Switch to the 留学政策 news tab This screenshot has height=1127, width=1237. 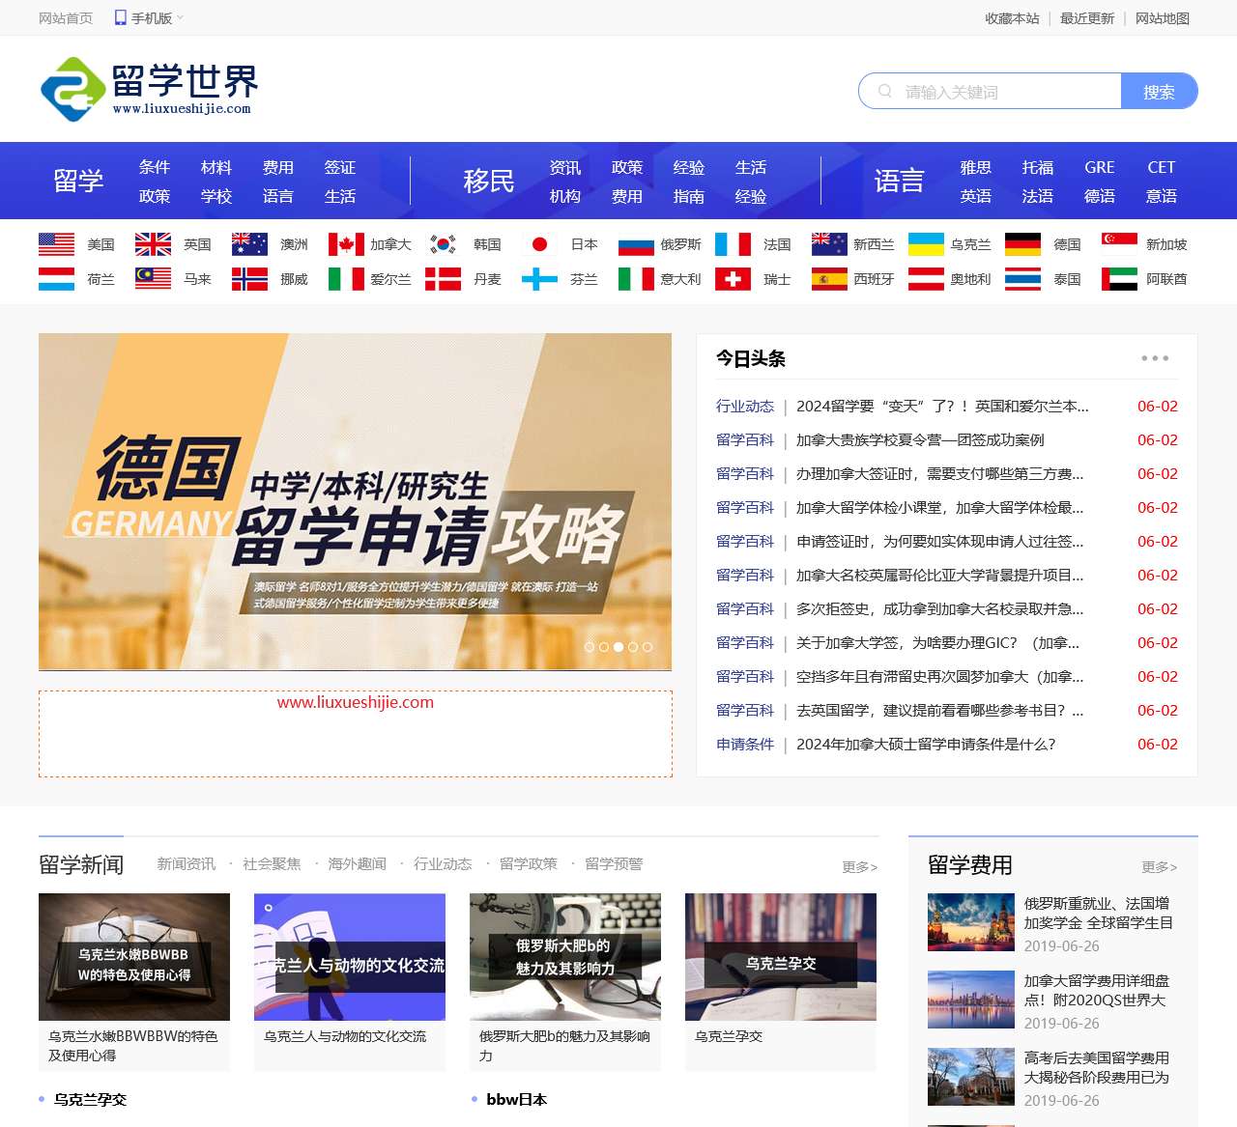(x=528, y=863)
